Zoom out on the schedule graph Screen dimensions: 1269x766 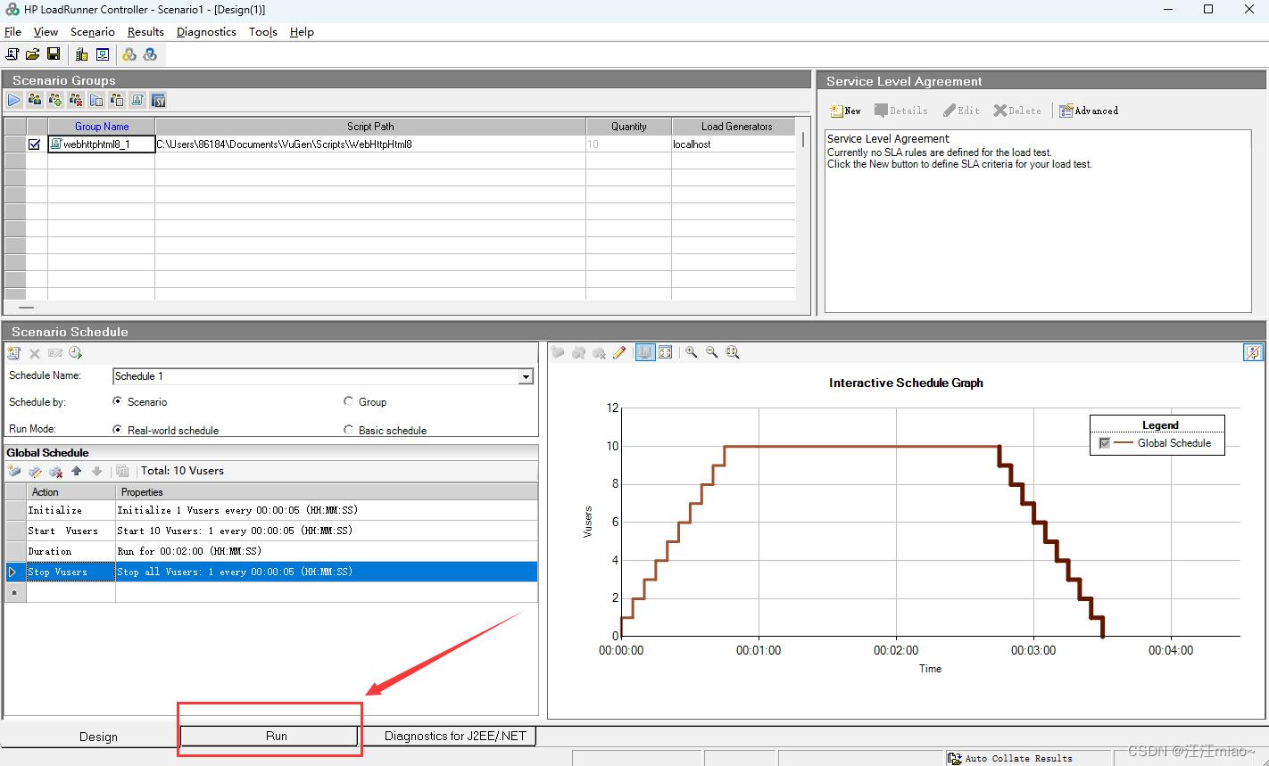click(712, 352)
